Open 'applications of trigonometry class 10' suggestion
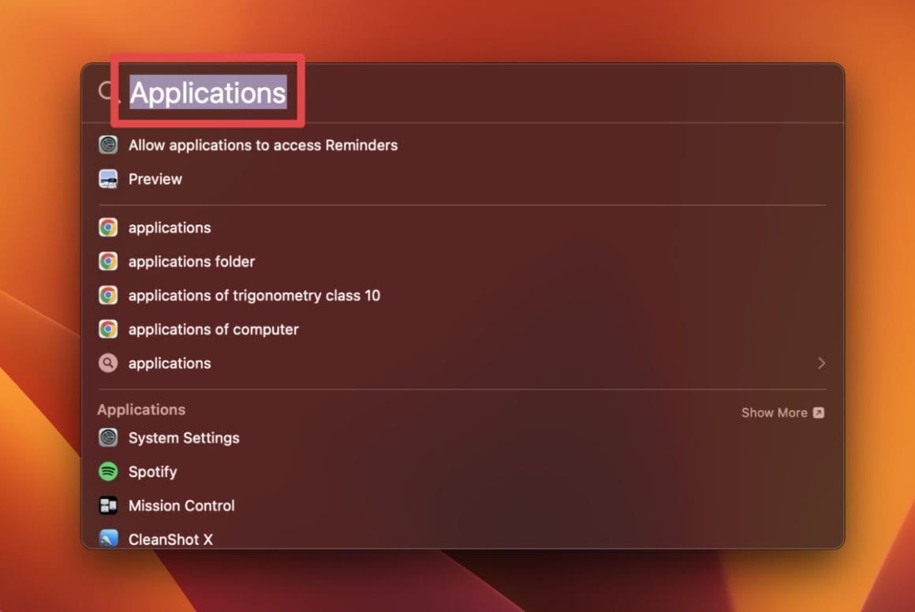915x612 pixels. click(x=255, y=296)
